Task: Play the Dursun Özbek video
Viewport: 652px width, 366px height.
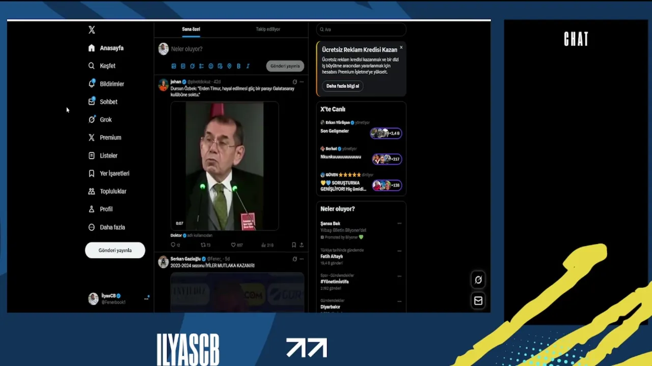Action: (225, 166)
